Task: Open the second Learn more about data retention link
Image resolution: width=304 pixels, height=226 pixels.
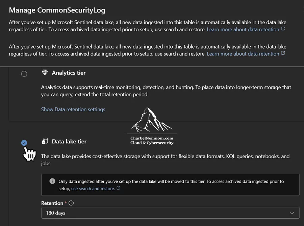Action: tap(243, 54)
